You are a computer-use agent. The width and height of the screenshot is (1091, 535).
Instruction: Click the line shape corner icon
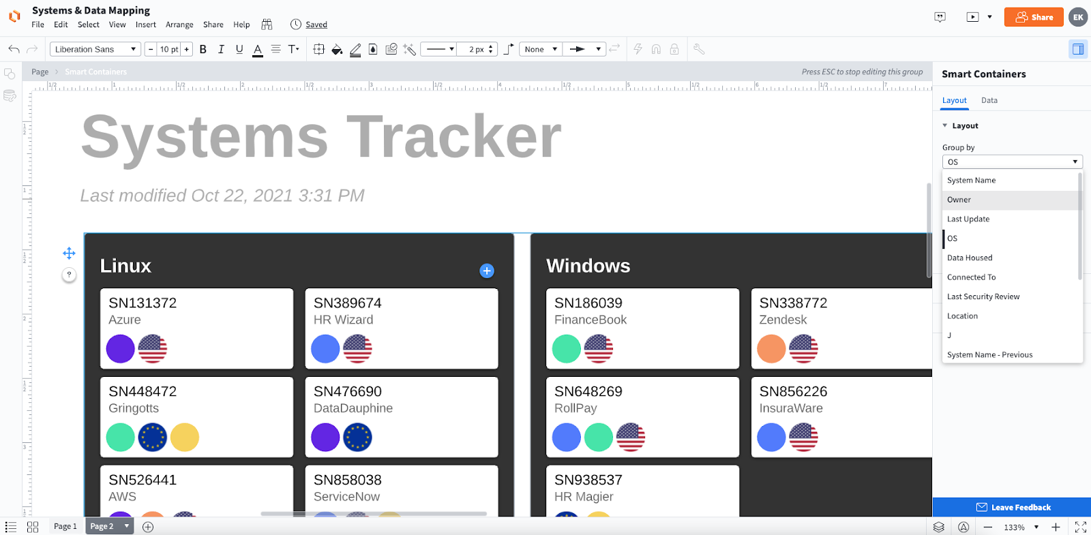coord(509,49)
